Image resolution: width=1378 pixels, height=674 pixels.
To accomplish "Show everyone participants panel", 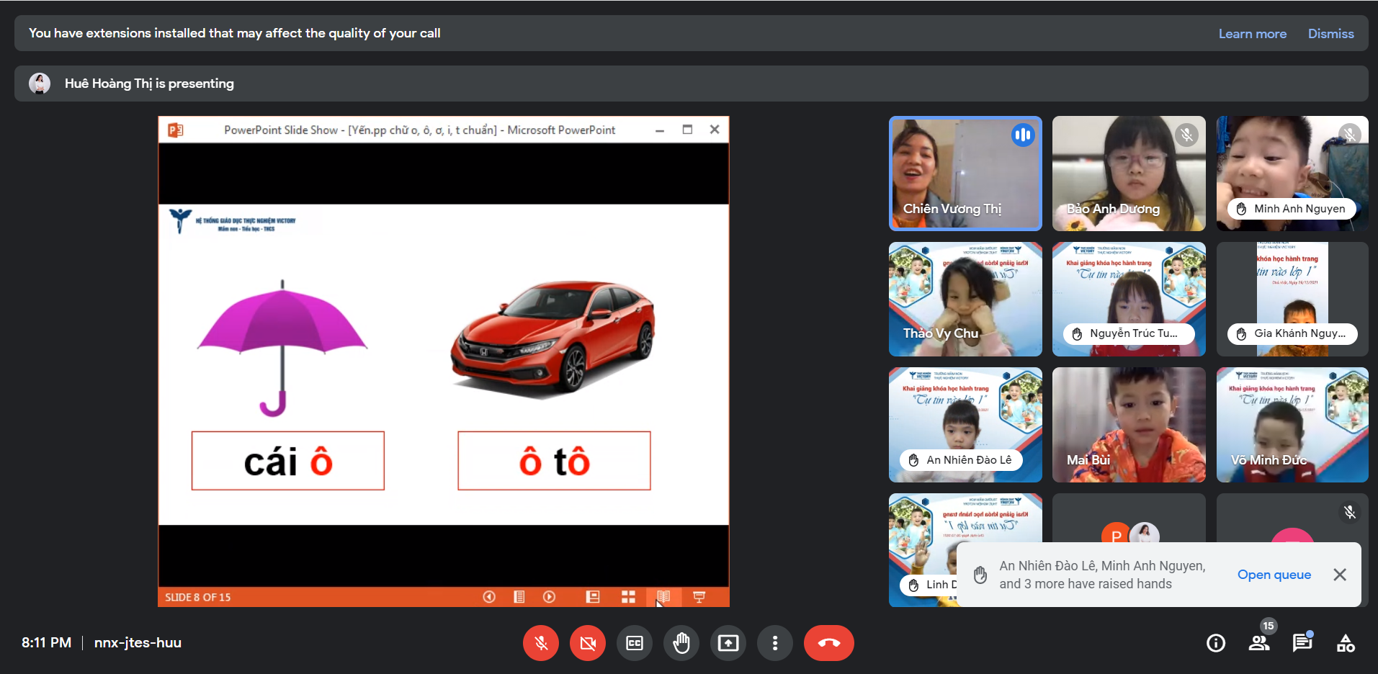I will [1259, 643].
